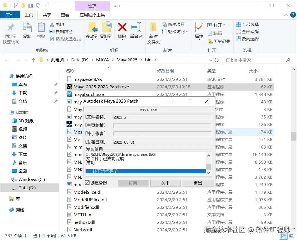The width and height of the screenshot is (297, 240).
Task: Click Select All (全部选择)
Action: pos(247,24)
